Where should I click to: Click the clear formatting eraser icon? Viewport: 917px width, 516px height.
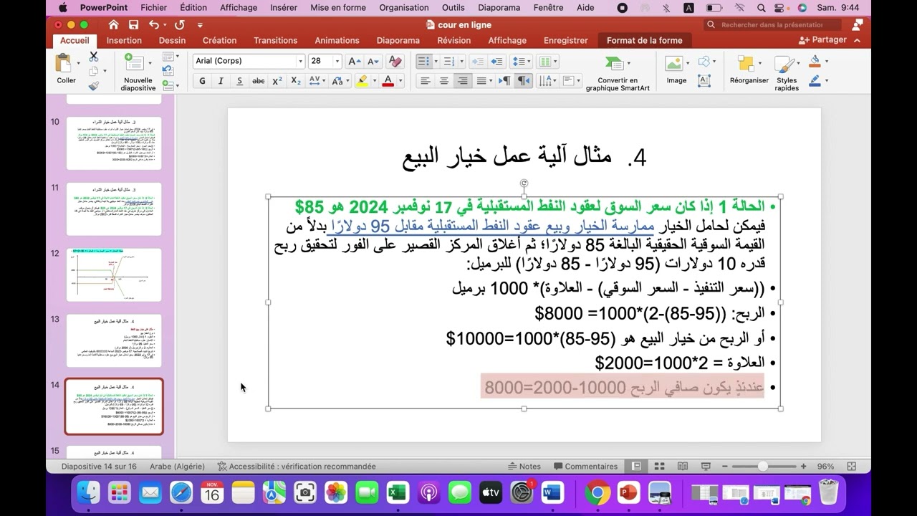(395, 61)
